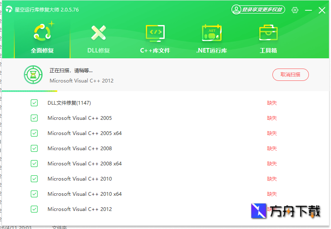Click the user avatar login icon

[x=236, y=9]
